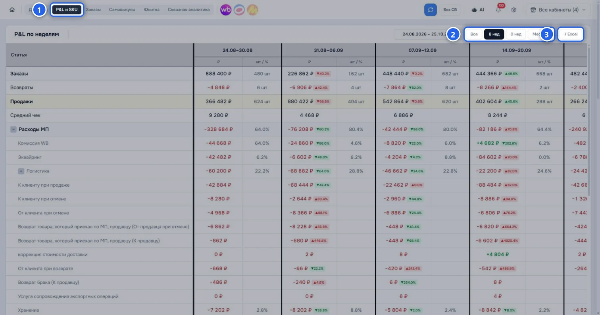Screen dimensions: 600x315
Task: Select the "Продажи" row label
Action: pyautogui.click(x=21, y=101)
